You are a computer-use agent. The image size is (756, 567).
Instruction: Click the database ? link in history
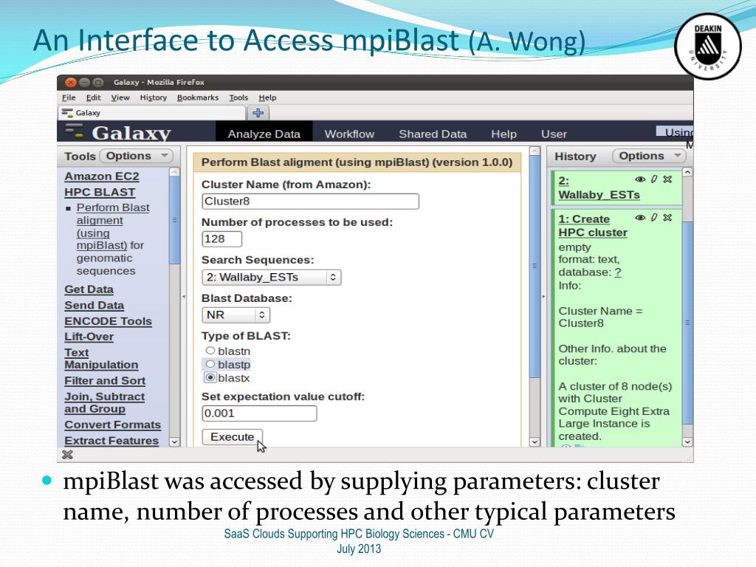[x=618, y=272]
